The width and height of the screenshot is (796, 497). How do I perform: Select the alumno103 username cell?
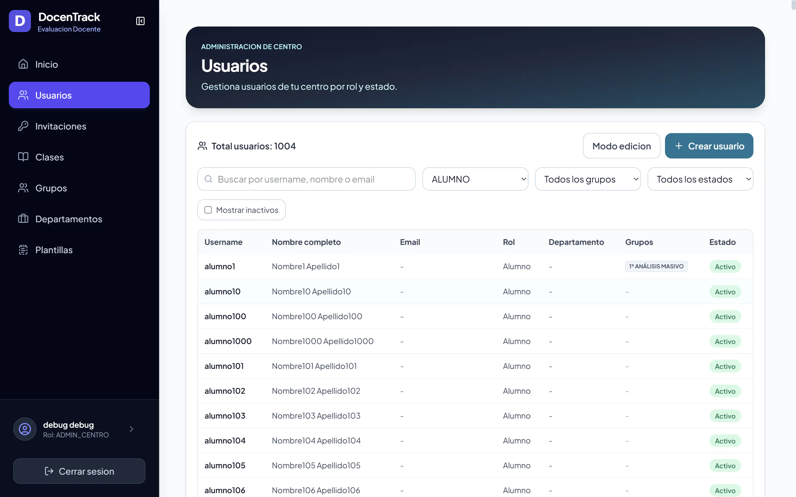225,416
